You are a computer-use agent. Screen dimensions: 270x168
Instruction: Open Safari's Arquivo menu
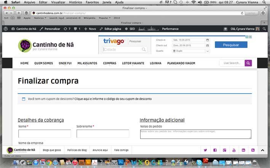click(x=29, y=2)
